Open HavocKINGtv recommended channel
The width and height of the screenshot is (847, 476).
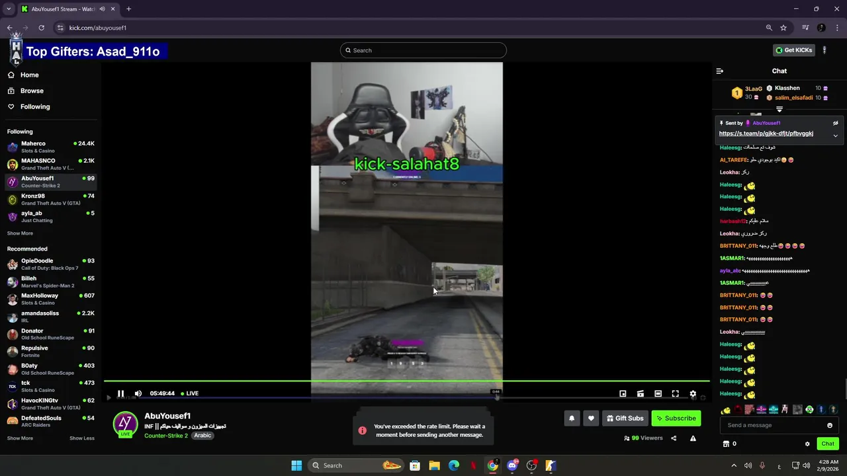coord(50,404)
